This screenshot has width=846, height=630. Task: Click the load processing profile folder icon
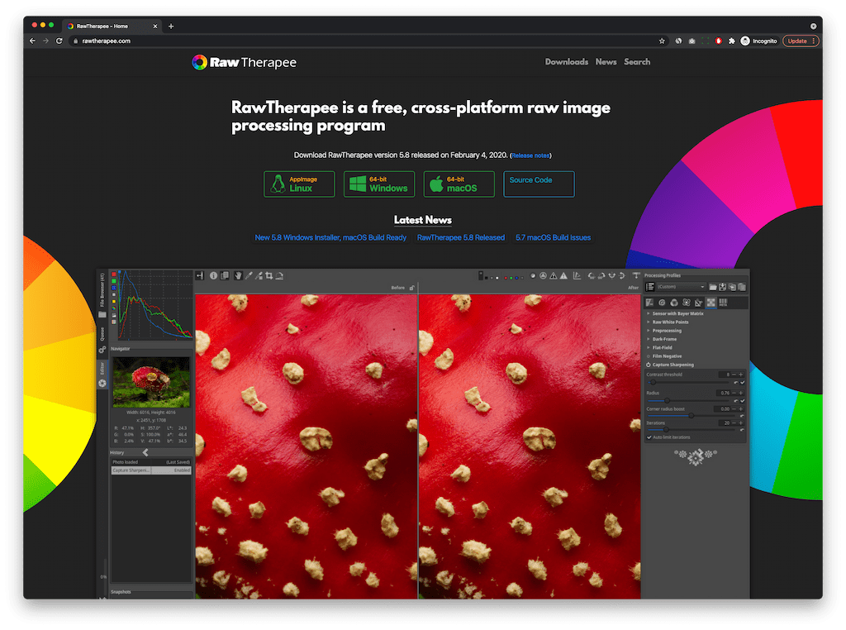pyautogui.click(x=713, y=287)
